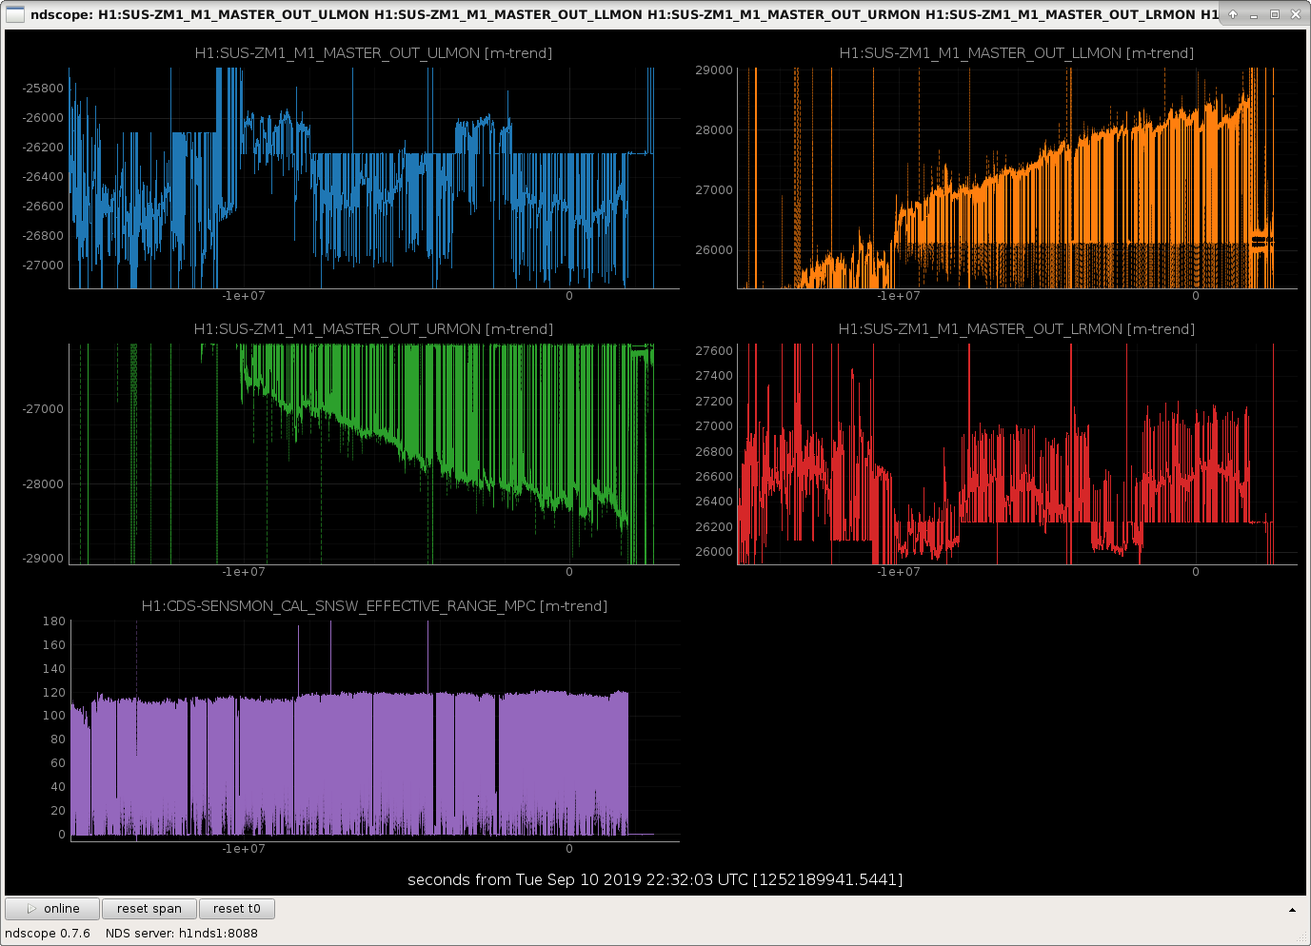Minimize the ndscope window
The image size is (1311, 946).
pyautogui.click(x=1254, y=14)
